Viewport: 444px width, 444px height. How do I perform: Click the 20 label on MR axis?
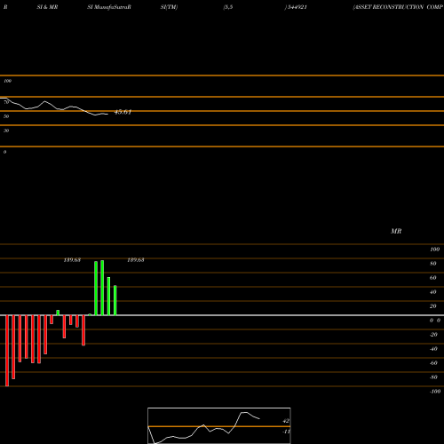(x=433, y=306)
